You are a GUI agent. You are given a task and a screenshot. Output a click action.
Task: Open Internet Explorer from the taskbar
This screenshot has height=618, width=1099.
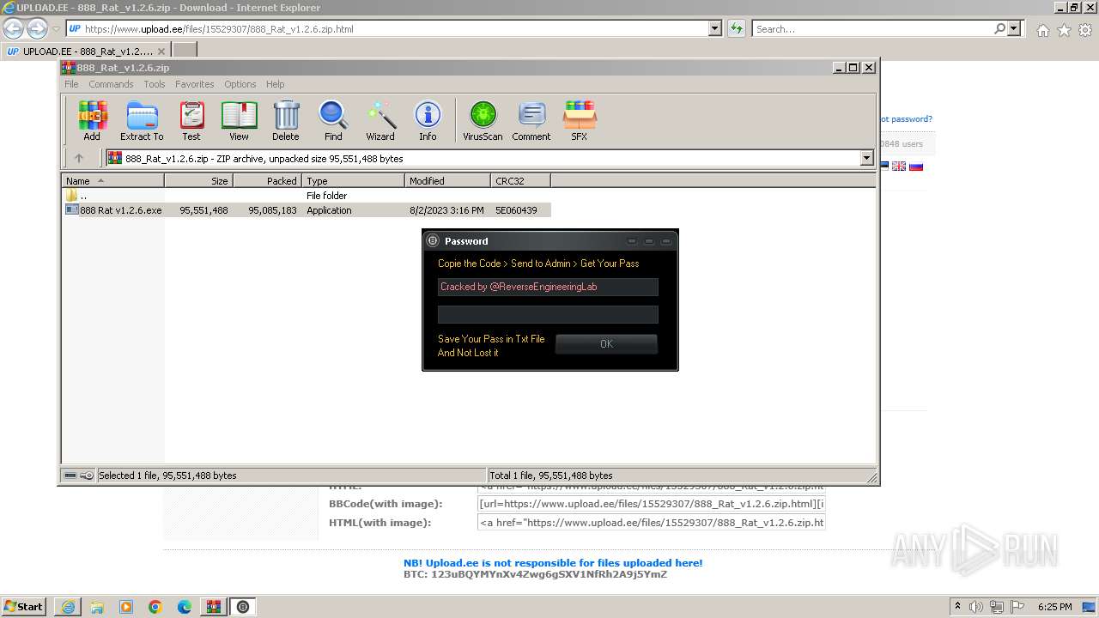coord(68,607)
